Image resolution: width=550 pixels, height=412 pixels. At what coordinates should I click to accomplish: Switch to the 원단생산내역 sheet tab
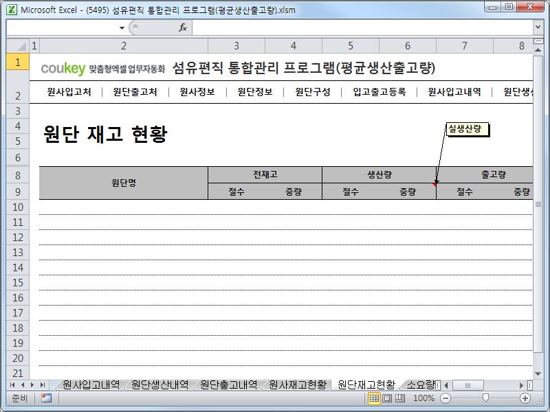coord(159,385)
